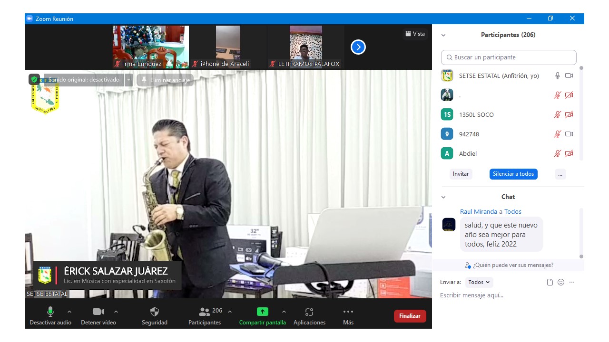Select Irma Enríquez video thumbnail
Image resolution: width=609 pixels, height=342 pixels.
coord(151,47)
